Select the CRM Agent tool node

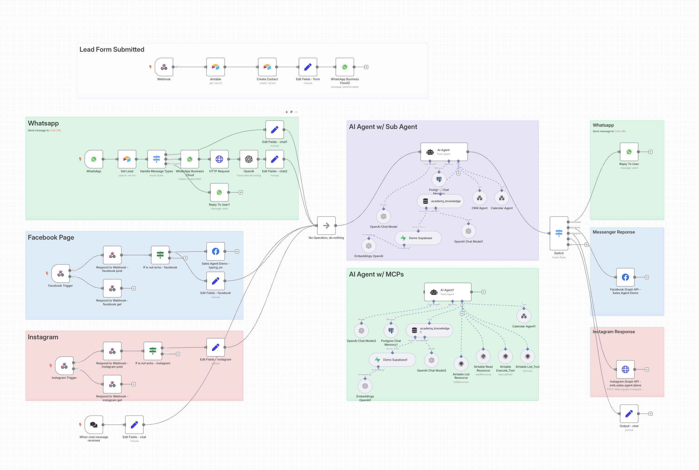point(479,198)
